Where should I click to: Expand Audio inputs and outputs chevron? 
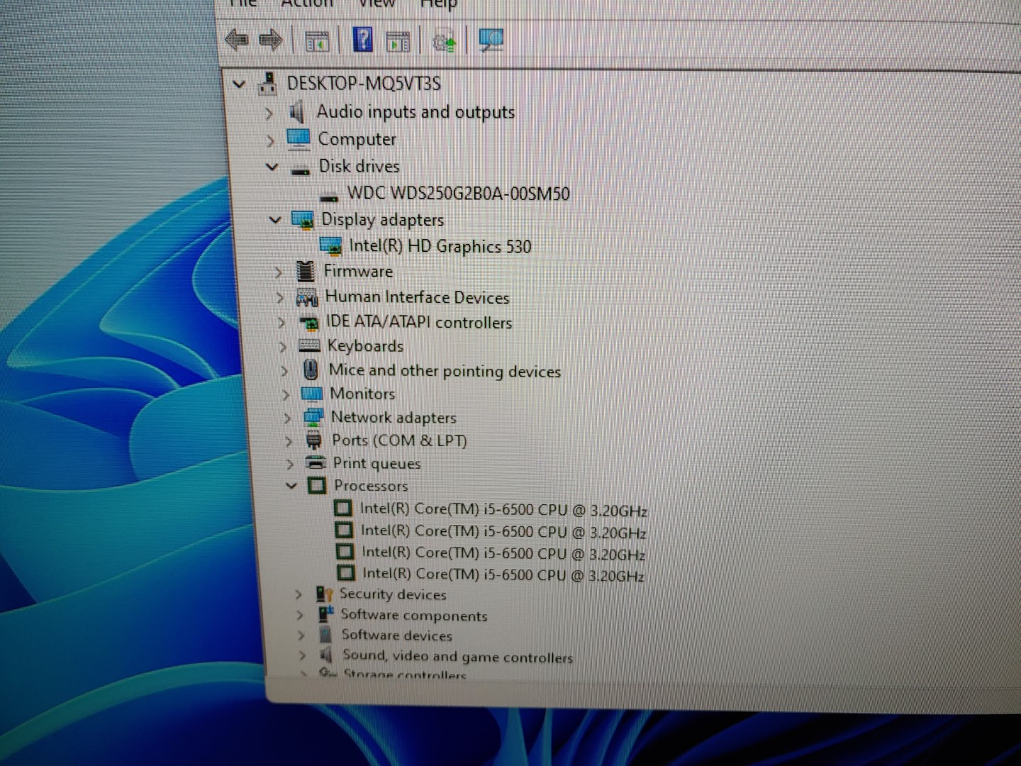coord(269,113)
